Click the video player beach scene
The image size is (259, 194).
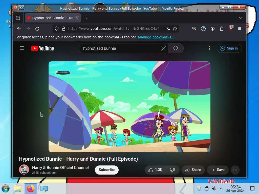pos(129,107)
